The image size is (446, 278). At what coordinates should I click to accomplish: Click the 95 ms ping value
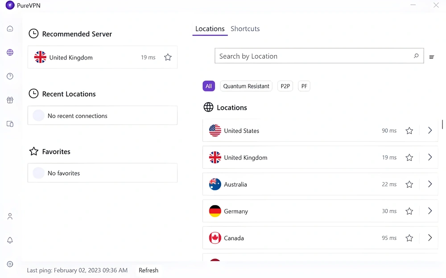click(x=389, y=238)
